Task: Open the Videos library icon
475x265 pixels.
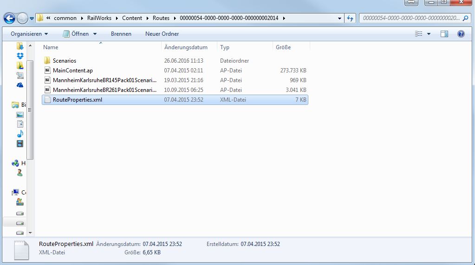Action: (x=20, y=143)
